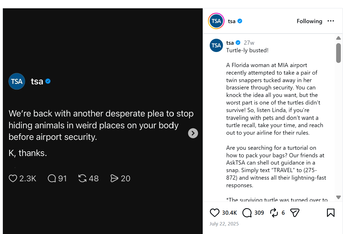Go to next carousel slide arrow
Image resolution: width=345 pixels, height=234 pixels.
click(193, 133)
